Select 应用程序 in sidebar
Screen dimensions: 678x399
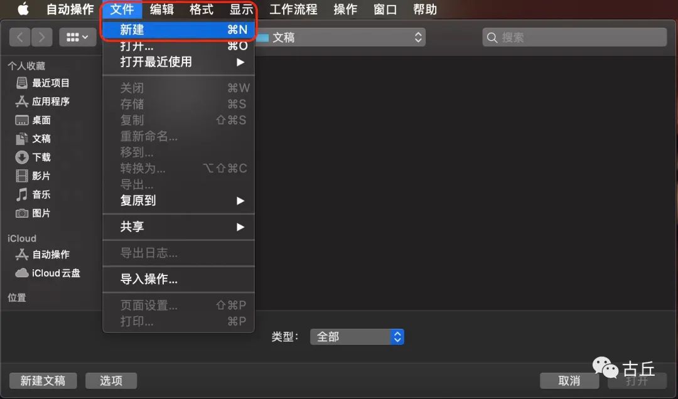point(43,101)
